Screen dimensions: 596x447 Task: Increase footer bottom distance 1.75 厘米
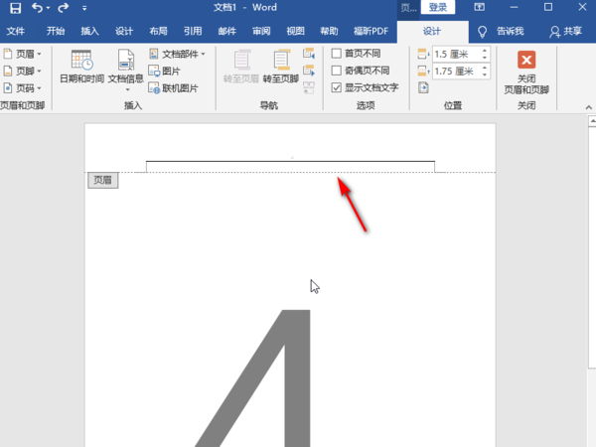coord(485,68)
